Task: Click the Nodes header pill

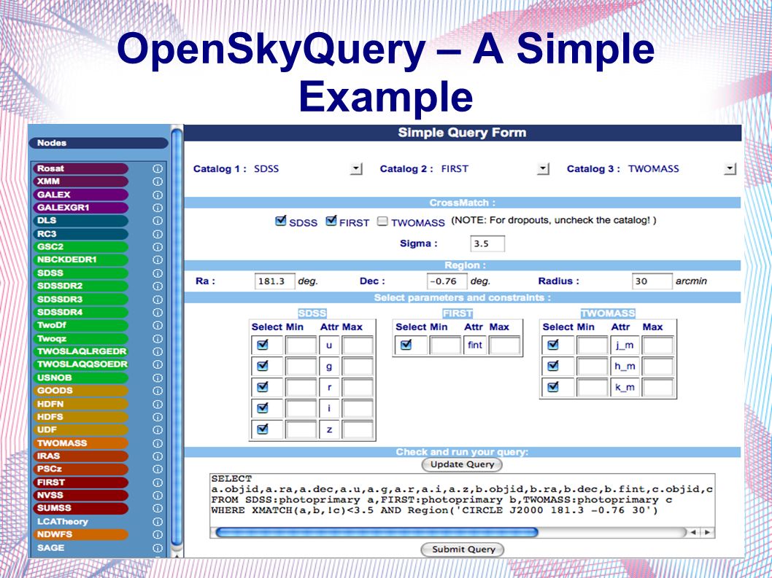Action: coord(99,143)
